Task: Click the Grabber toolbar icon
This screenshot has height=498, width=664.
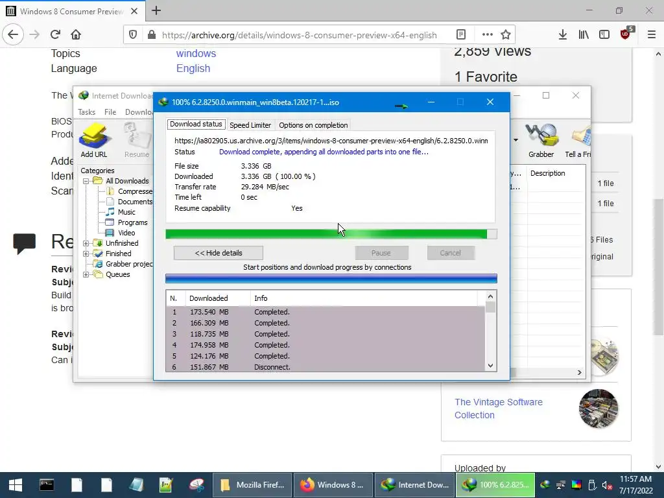Action: (541, 136)
